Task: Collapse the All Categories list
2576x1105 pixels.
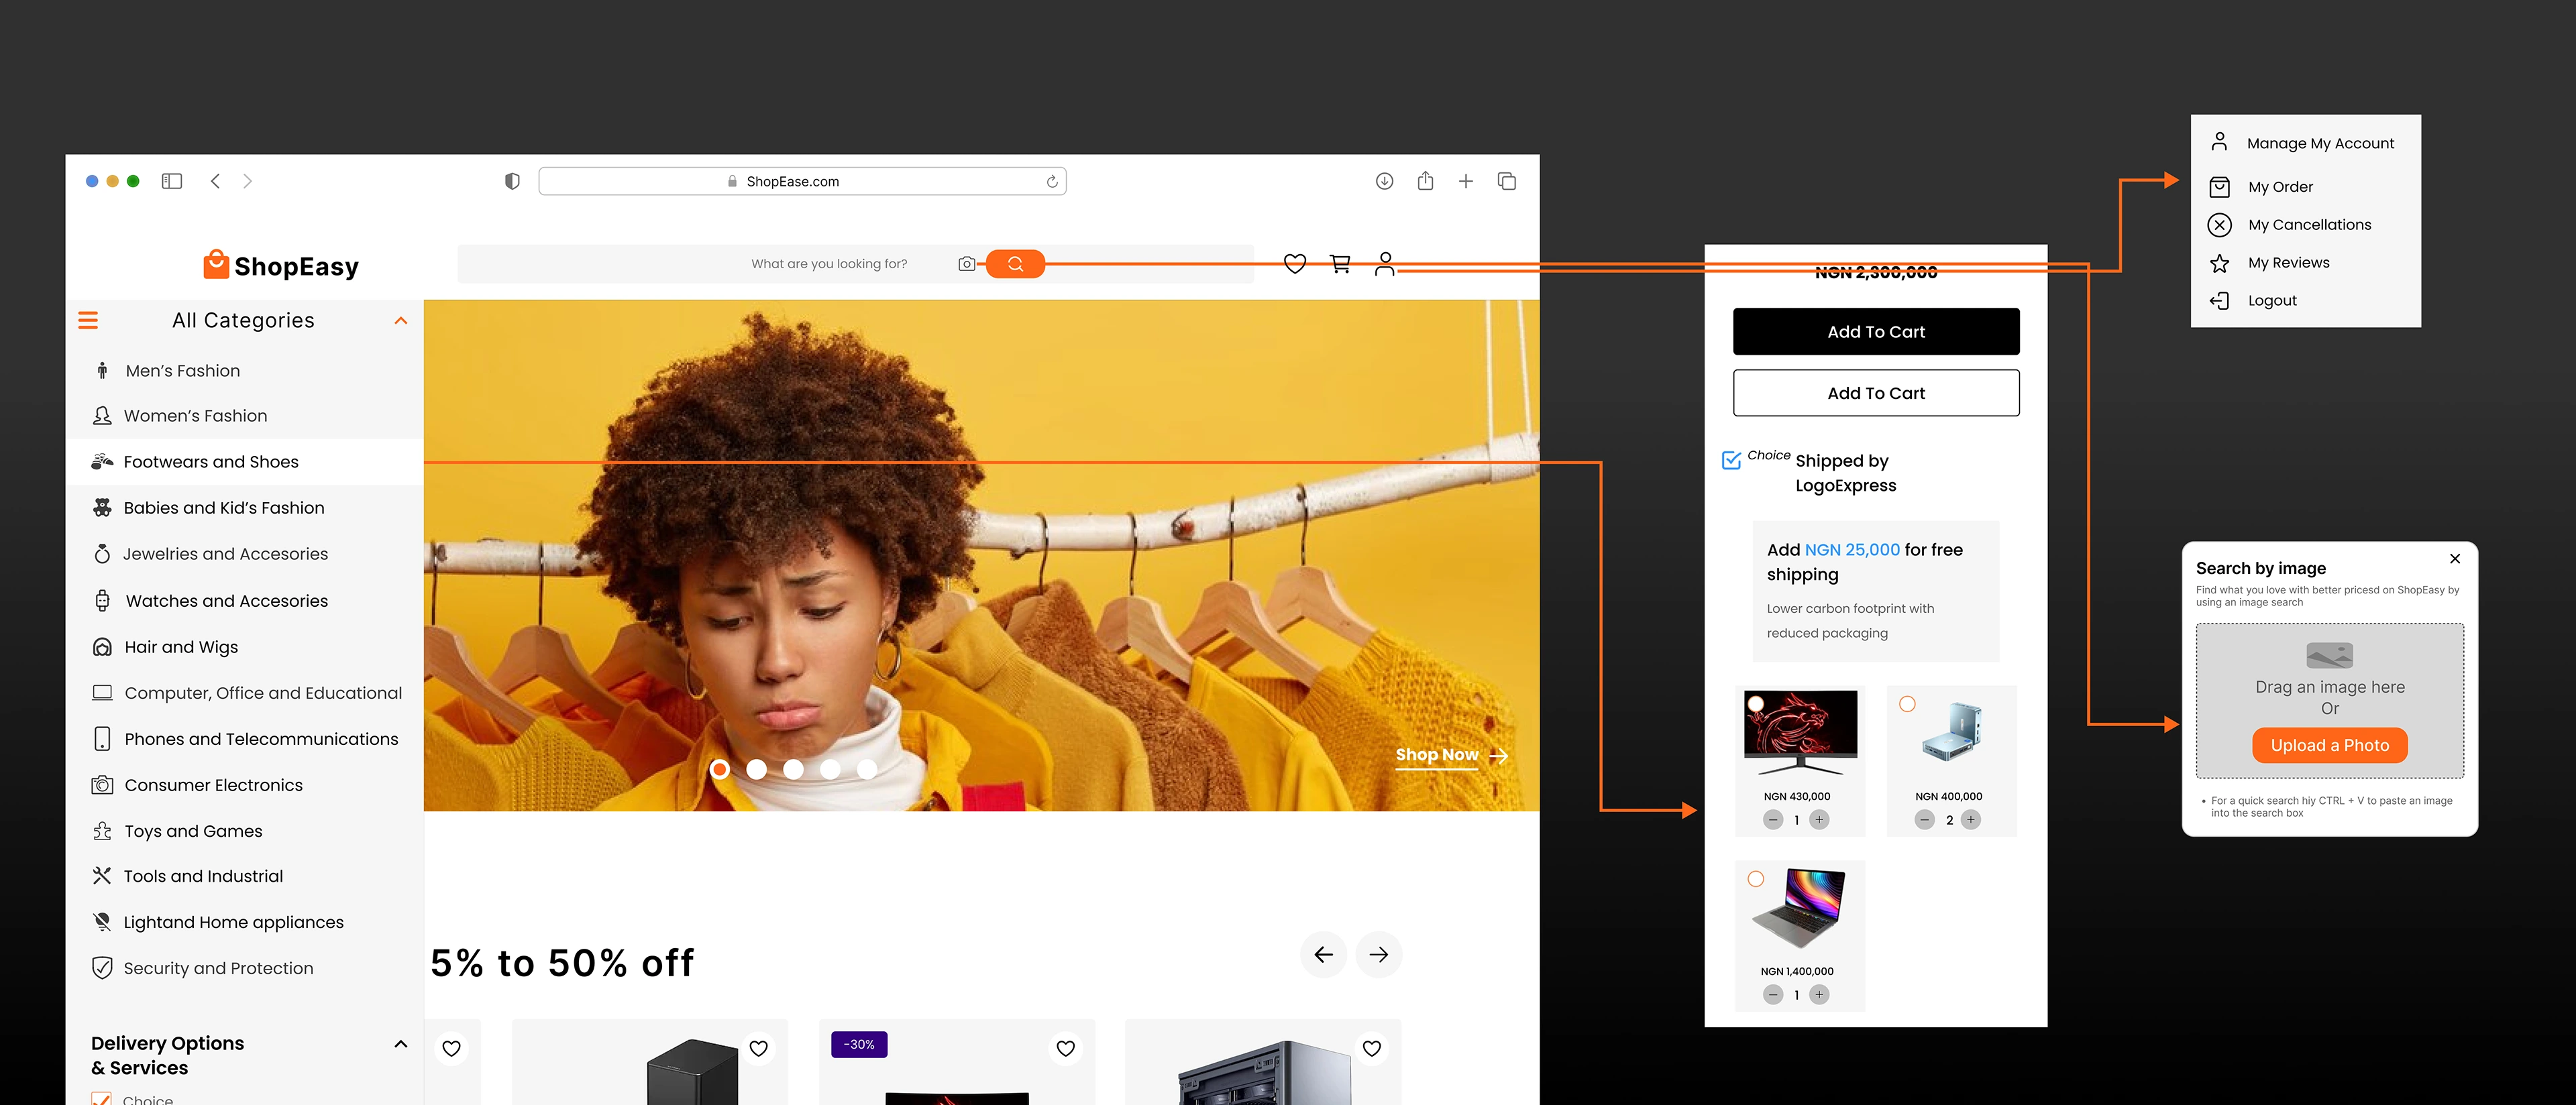Action: tap(401, 321)
